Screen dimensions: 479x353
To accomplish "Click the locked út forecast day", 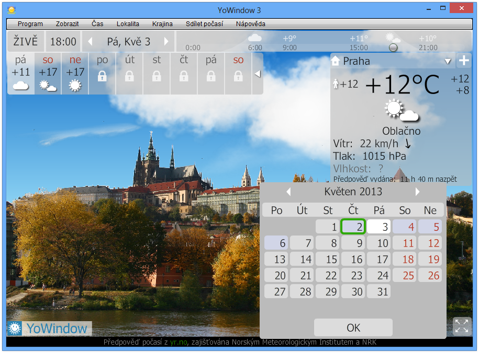I will click(129, 74).
